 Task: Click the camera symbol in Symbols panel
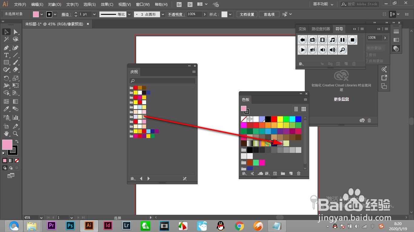tap(312, 40)
